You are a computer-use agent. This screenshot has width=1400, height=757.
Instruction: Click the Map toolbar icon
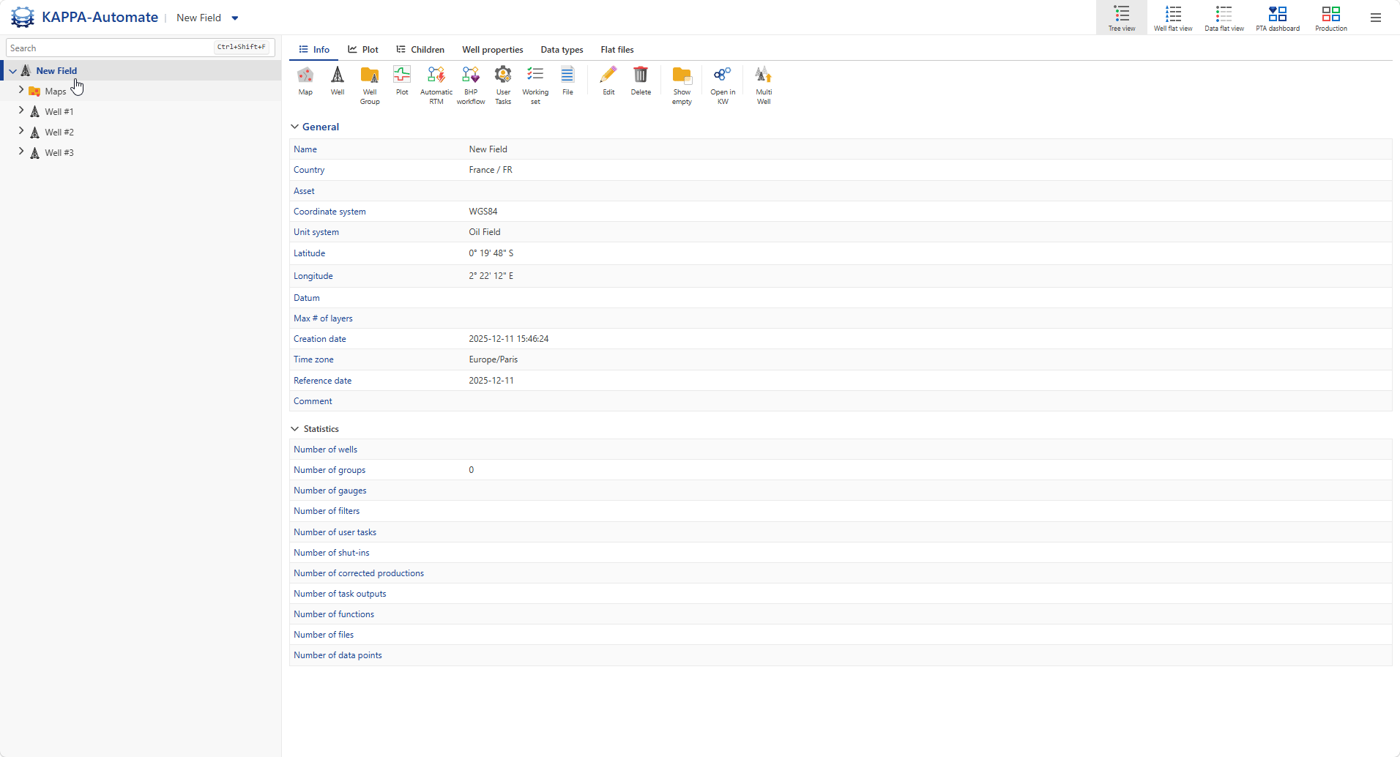click(305, 81)
